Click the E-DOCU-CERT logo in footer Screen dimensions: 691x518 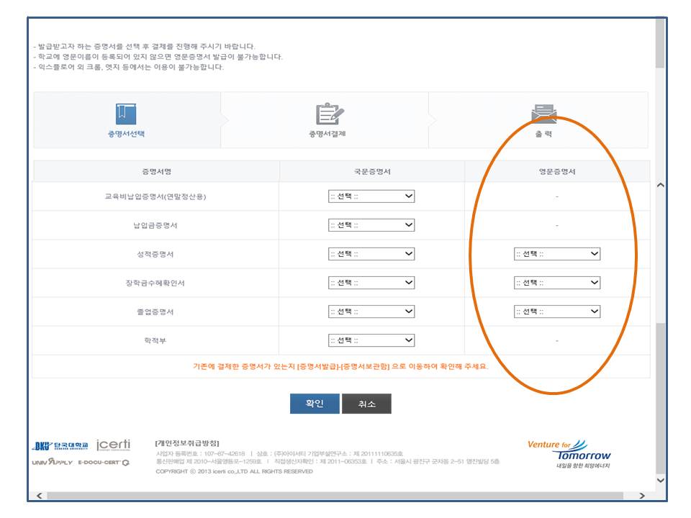104,462
